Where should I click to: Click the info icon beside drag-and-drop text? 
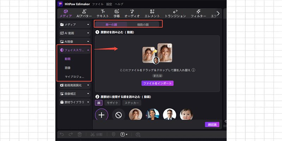coord(193,70)
